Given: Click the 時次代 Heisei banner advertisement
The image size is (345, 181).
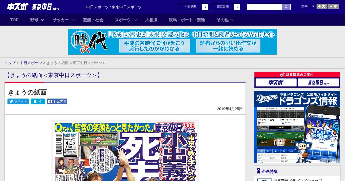Looking at the screenshot, I should [172, 42].
